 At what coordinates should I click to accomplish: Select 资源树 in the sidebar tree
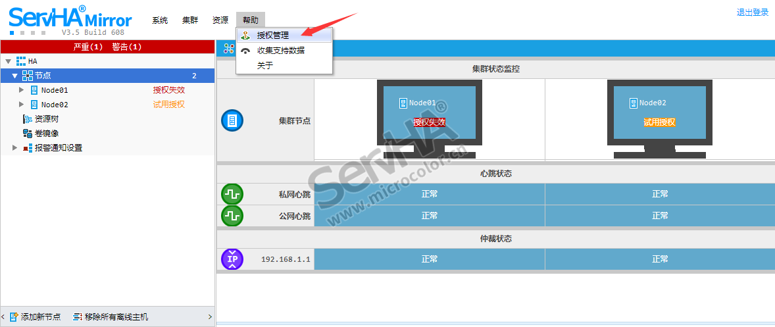tap(46, 119)
